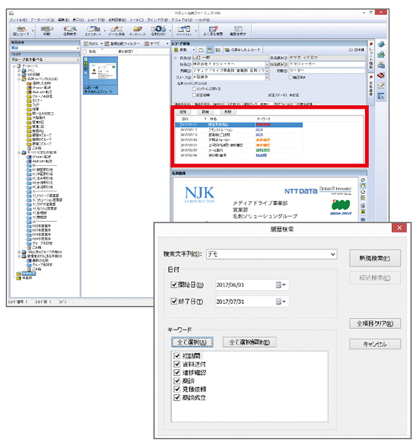Open the 簡易検索 dropdown in left panel
This screenshot has width=419, height=445.
pyautogui.click(x=77, y=48)
